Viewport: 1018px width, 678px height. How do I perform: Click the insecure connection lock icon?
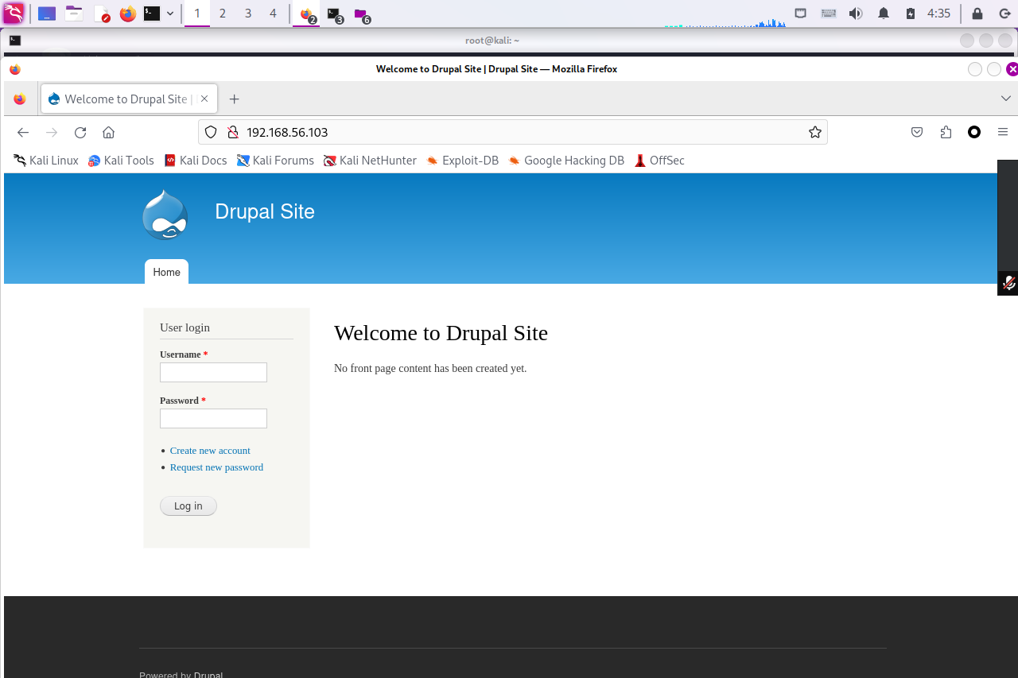point(233,132)
